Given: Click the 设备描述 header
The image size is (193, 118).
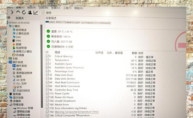Looking at the screenshot, I should click(x=51, y=18).
